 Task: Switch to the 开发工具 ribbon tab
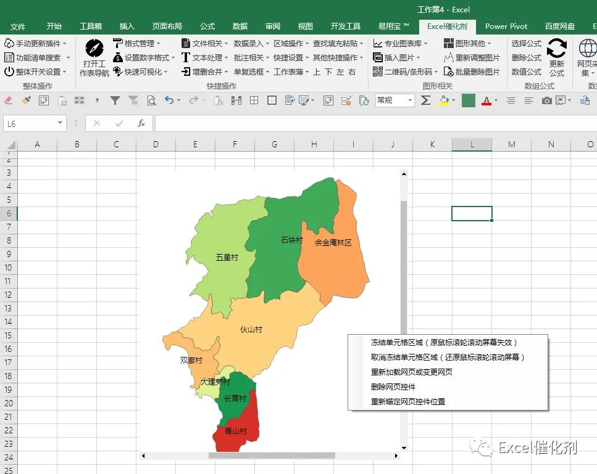[x=345, y=27]
